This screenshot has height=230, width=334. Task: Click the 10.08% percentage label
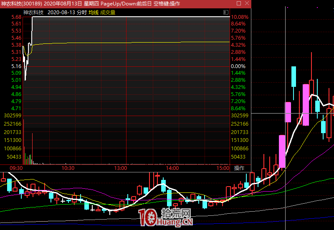(x=240, y=17)
